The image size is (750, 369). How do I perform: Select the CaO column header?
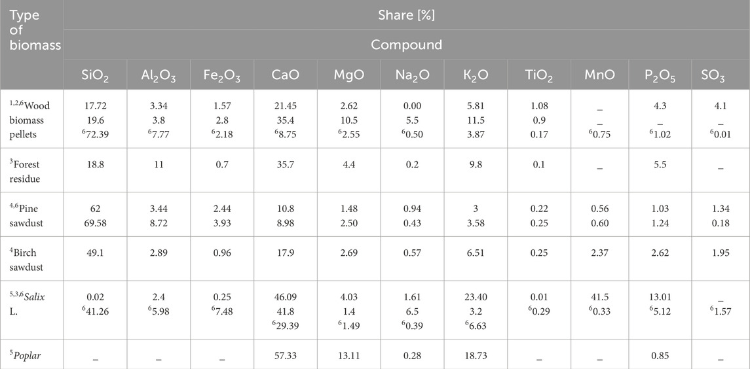(285, 75)
